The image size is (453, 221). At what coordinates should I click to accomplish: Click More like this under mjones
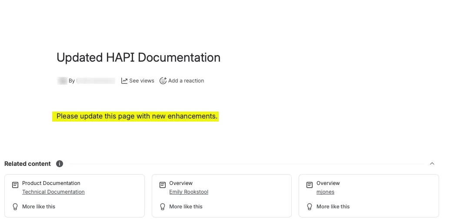333,207
